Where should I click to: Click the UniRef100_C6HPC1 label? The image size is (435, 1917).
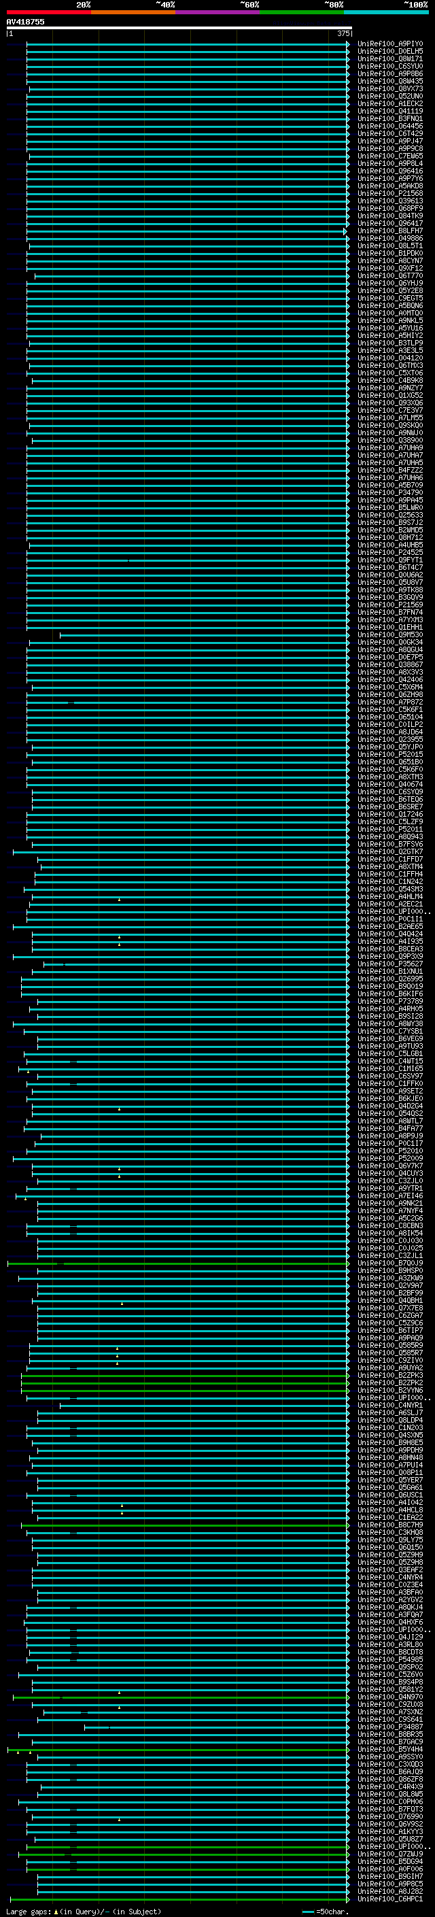(x=389, y=1899)
